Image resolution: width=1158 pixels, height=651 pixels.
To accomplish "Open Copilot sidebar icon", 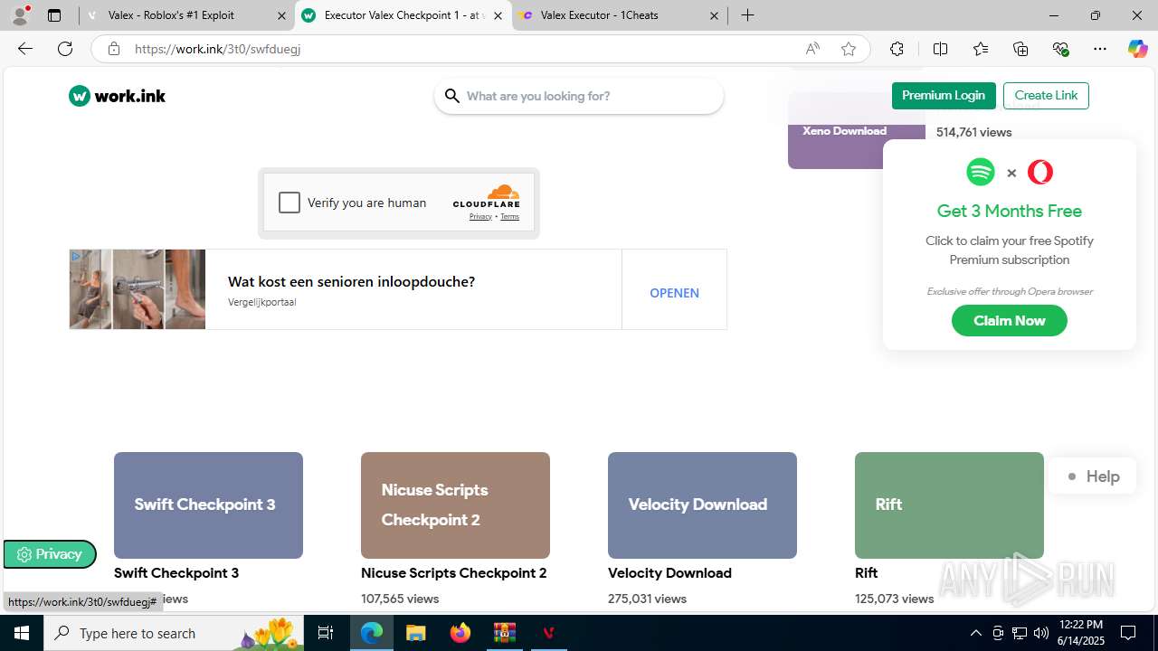I will [1137, 49].
